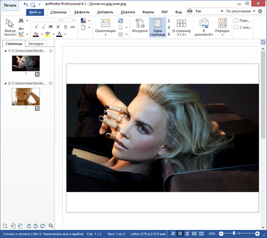Click the Исходное layout icon
This screenshot has width=267, height=238.
140,27
